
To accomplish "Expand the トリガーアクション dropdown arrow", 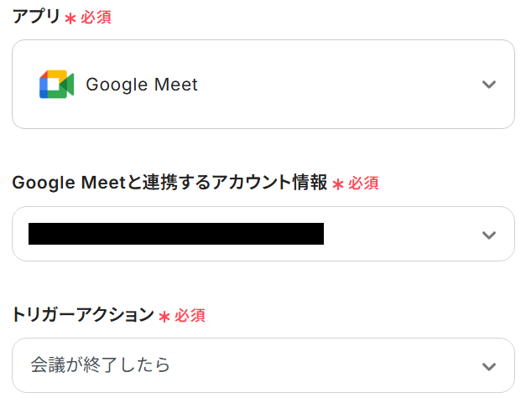I will pos(489,366).
